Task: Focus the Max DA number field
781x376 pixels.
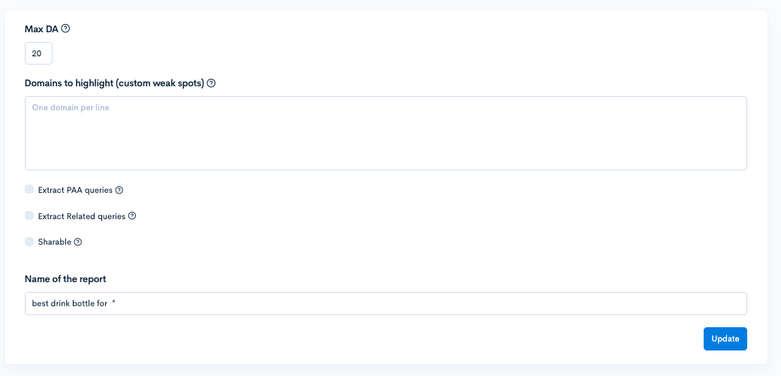Action: point(38,53)
